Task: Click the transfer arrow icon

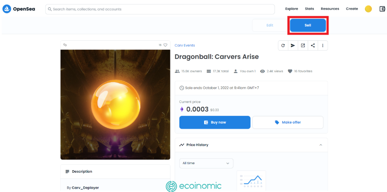Action: click(293, 45)
